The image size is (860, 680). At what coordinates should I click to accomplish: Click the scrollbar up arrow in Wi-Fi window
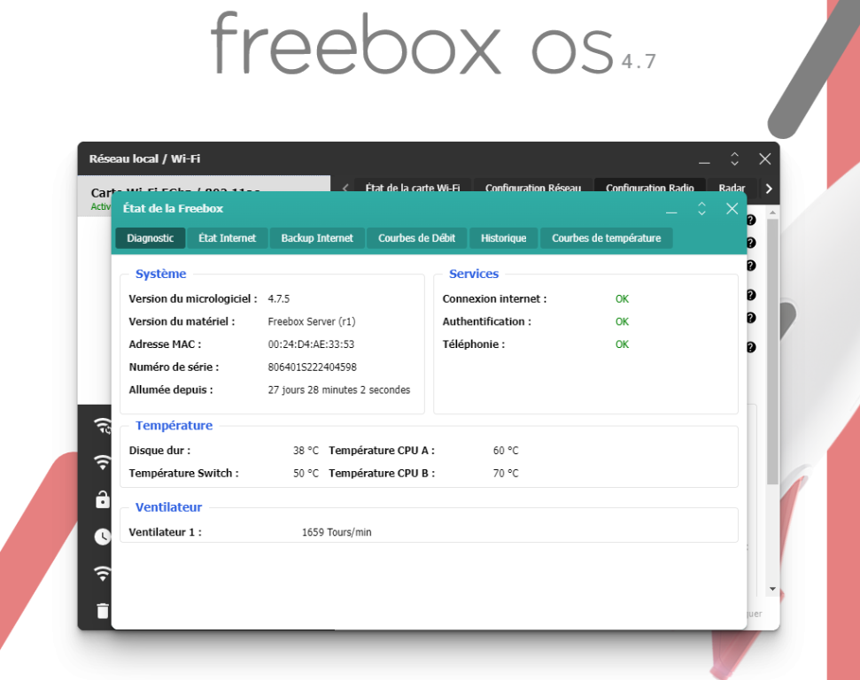(772, 212)
